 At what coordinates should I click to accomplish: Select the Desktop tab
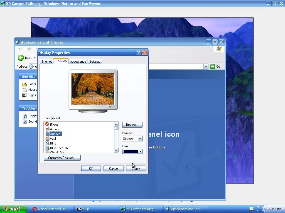coord(61,61)
